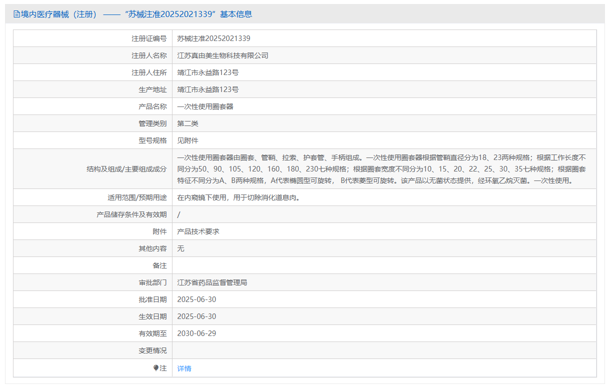Click the value 第二类
Viewport: 609px width, 387px height.
click(x=188, y=123)
